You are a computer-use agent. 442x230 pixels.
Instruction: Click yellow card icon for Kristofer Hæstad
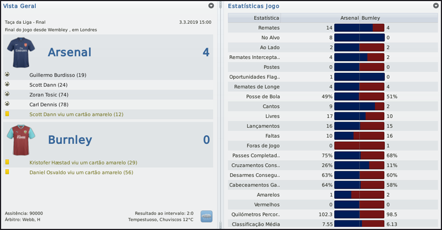(x=7, y=162)
